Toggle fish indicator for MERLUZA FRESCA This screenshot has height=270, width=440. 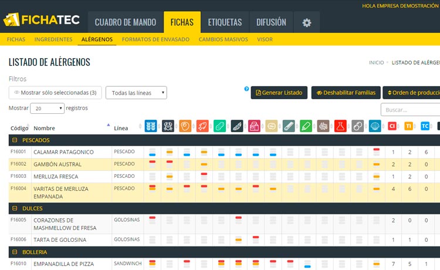click(x=204, y=177)
